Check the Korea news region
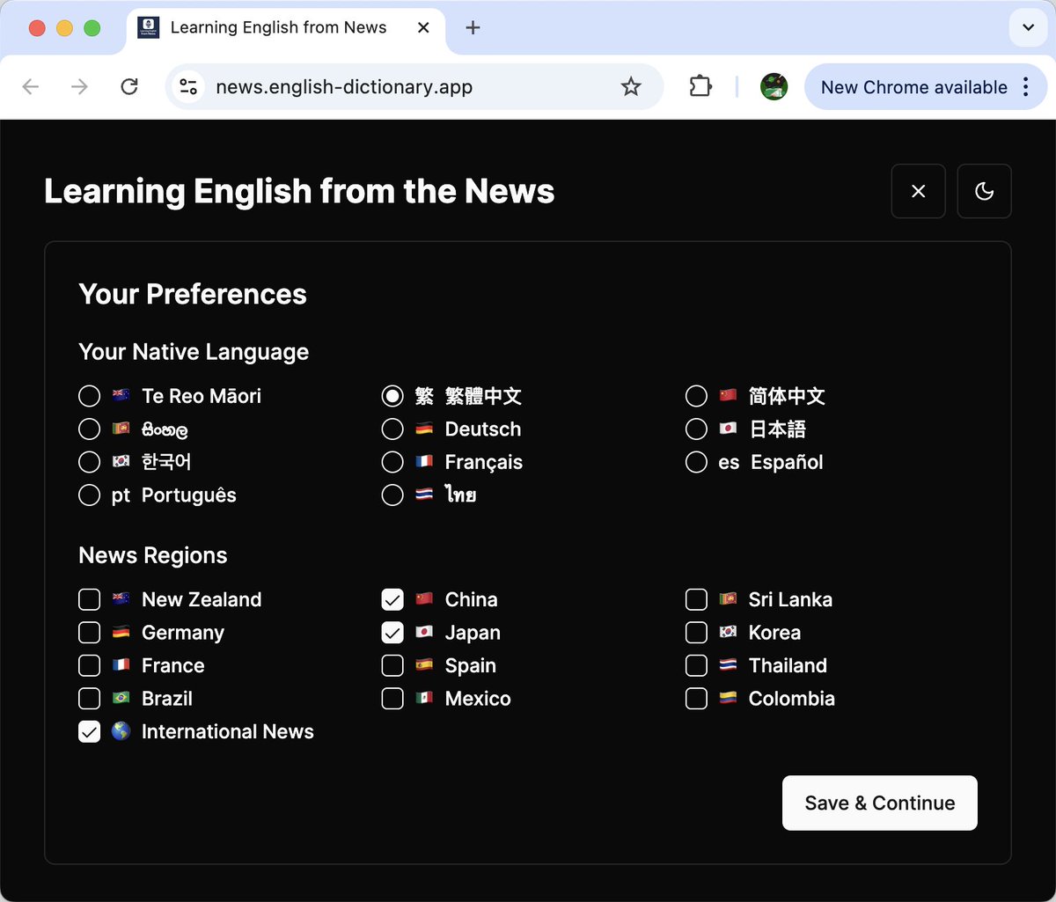 [x=696, y=633]
